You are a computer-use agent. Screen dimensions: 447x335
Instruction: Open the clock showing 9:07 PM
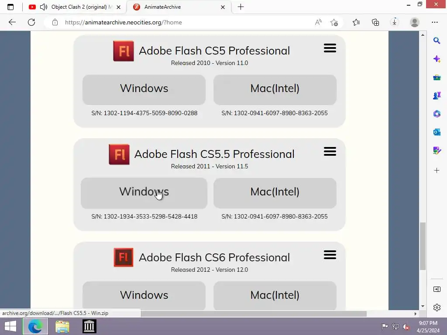[428, 326]
